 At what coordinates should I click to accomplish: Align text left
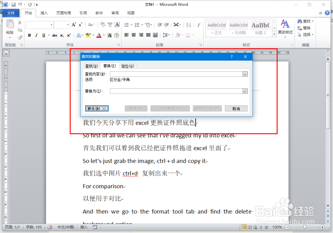click(127, 35)
